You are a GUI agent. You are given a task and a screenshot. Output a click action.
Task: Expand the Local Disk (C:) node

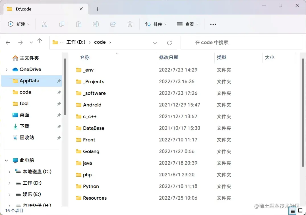click(x=9, y=172)
